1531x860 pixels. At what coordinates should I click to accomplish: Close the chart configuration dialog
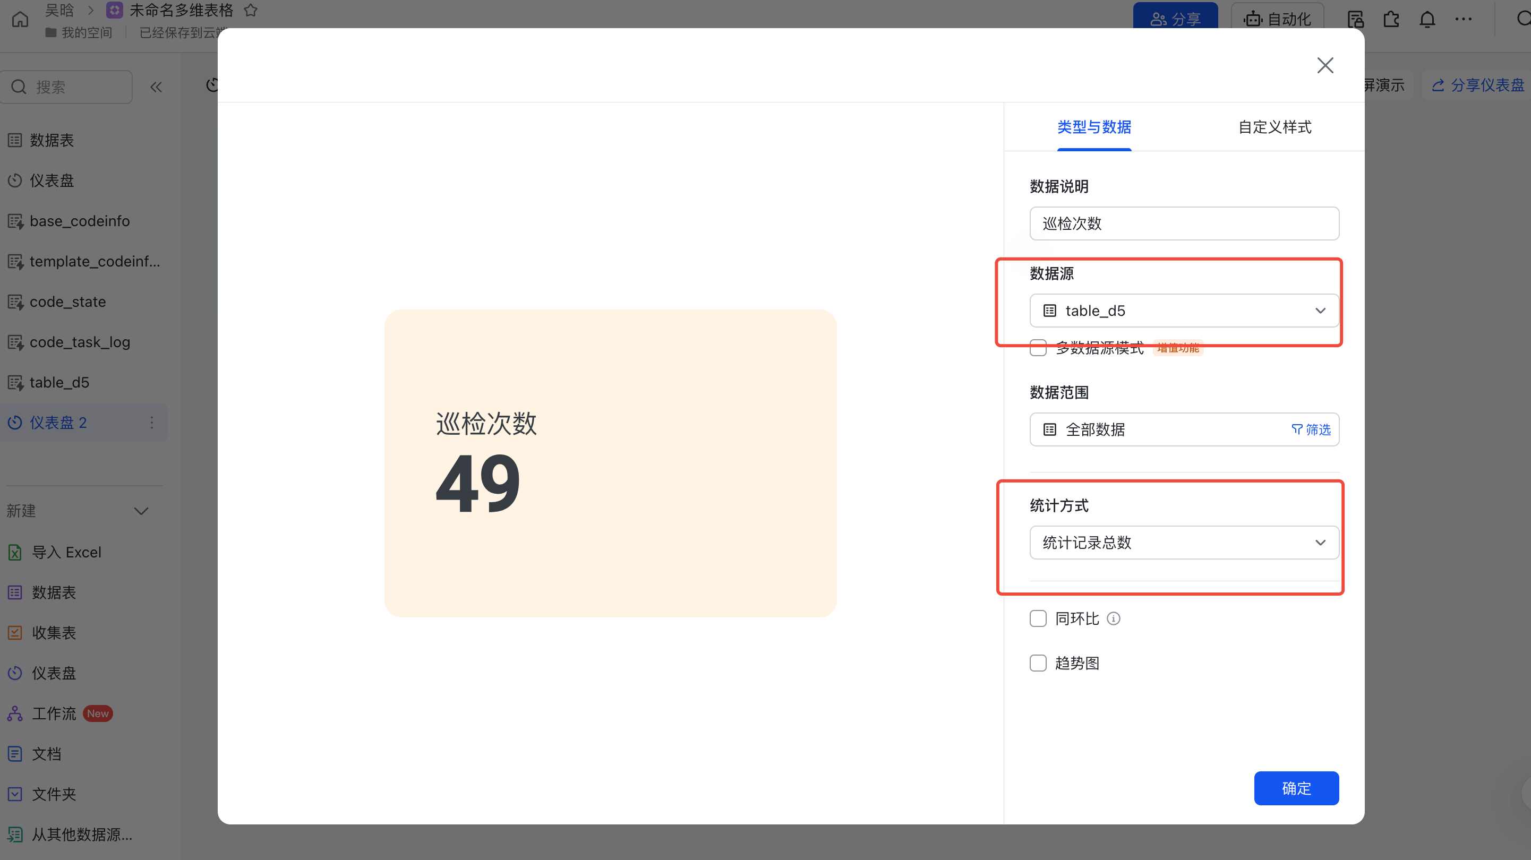[1325, 65]
